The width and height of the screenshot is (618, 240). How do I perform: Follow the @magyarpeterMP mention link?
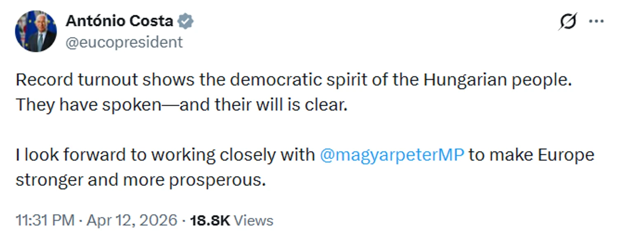[392, 155]
